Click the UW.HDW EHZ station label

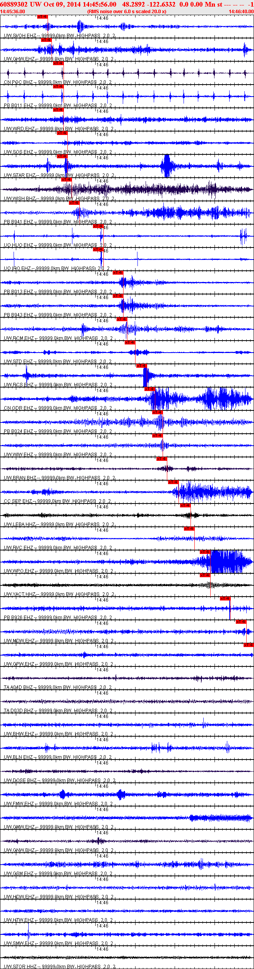pos(19,897)
